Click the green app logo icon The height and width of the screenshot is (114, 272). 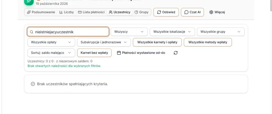point(29,2)
